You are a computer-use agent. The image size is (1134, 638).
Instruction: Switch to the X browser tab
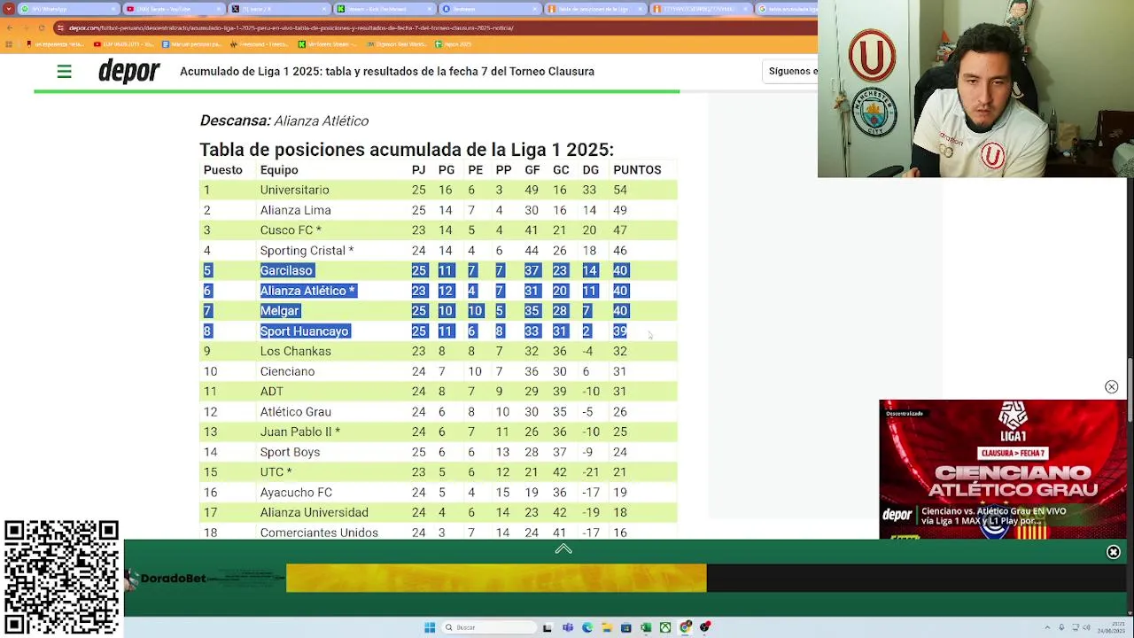coord(278,9)
